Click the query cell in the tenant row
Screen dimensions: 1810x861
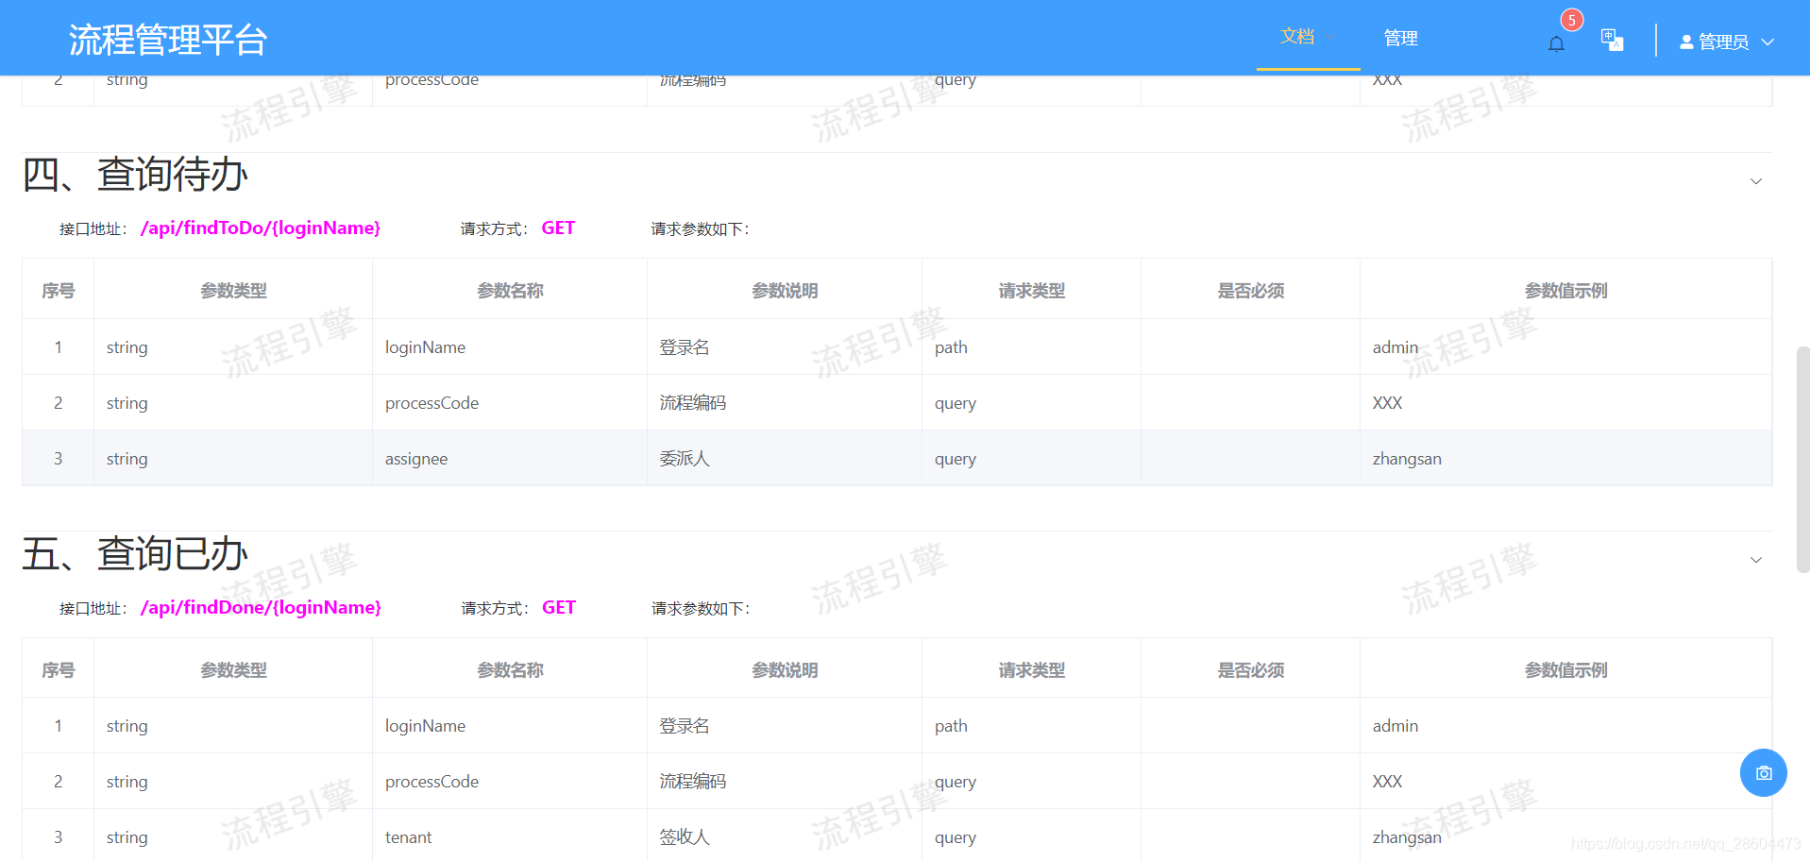click(1031, 837)
